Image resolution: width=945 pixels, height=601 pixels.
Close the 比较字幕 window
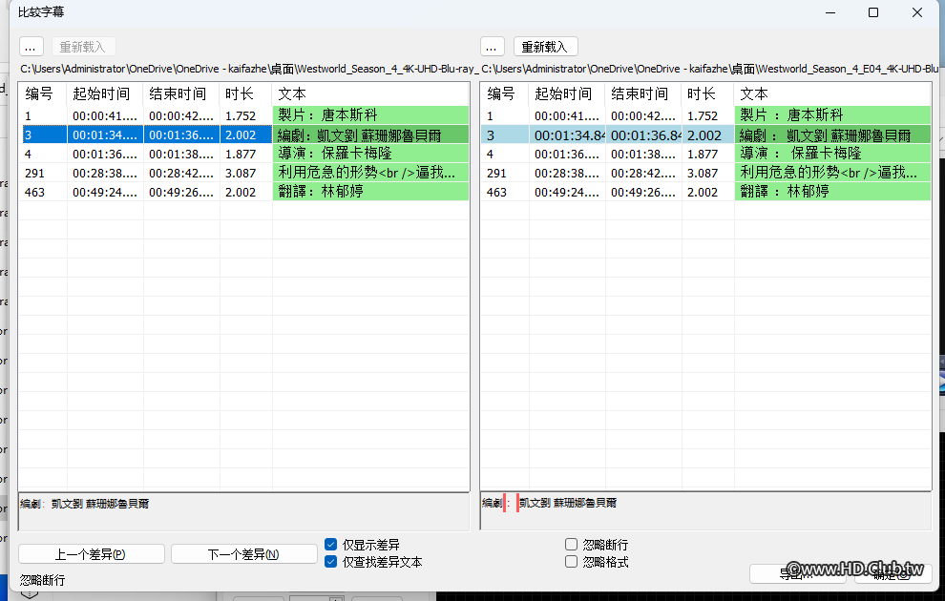coord(916,12)
